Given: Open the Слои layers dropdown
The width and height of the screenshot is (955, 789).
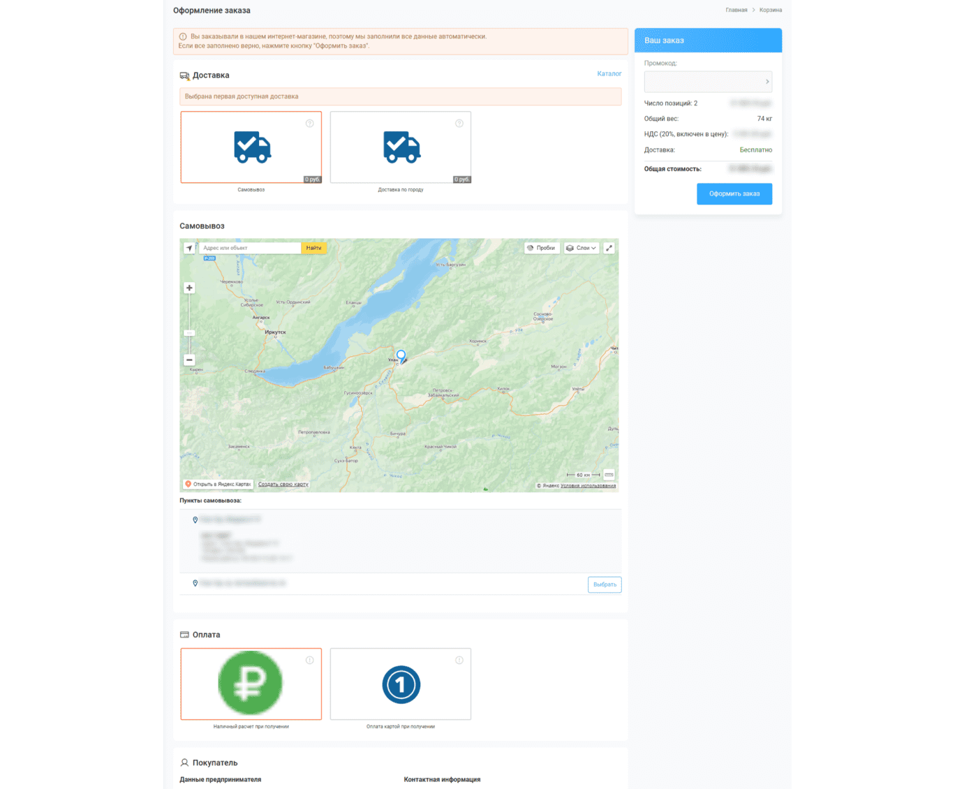Looking at the screenshot, I should coord(582,248).
